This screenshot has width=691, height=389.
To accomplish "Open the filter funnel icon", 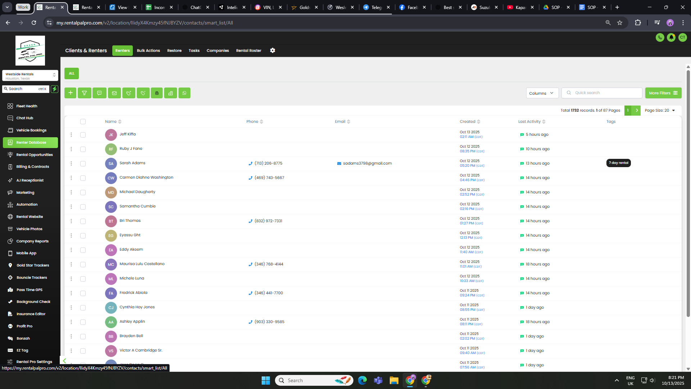I will click(x=85, y=93).
